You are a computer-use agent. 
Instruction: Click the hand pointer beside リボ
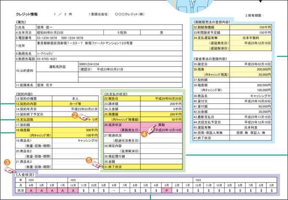(84, 119)
